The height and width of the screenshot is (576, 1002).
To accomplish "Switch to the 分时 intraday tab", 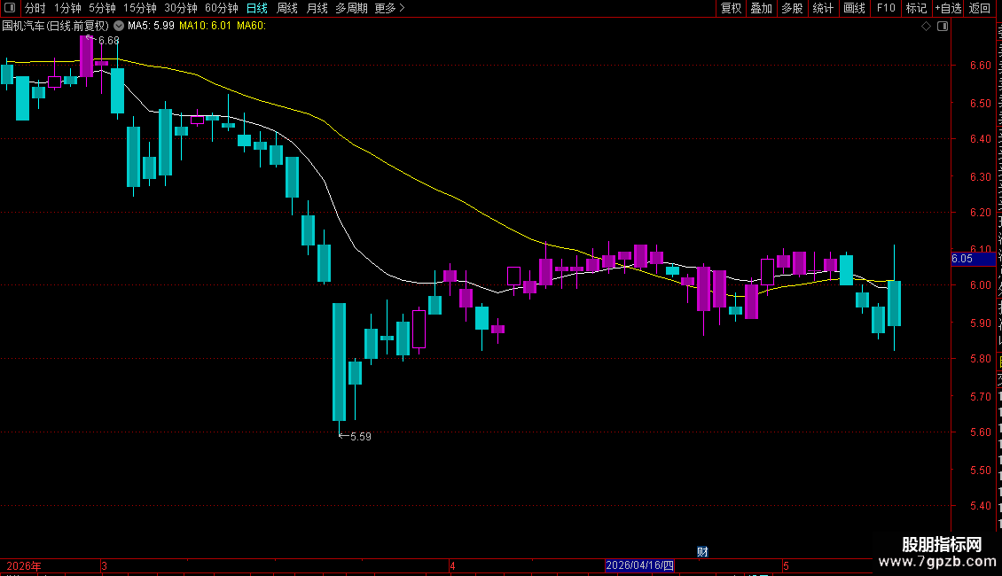I will pyautogui.click(x=35, y=8).
